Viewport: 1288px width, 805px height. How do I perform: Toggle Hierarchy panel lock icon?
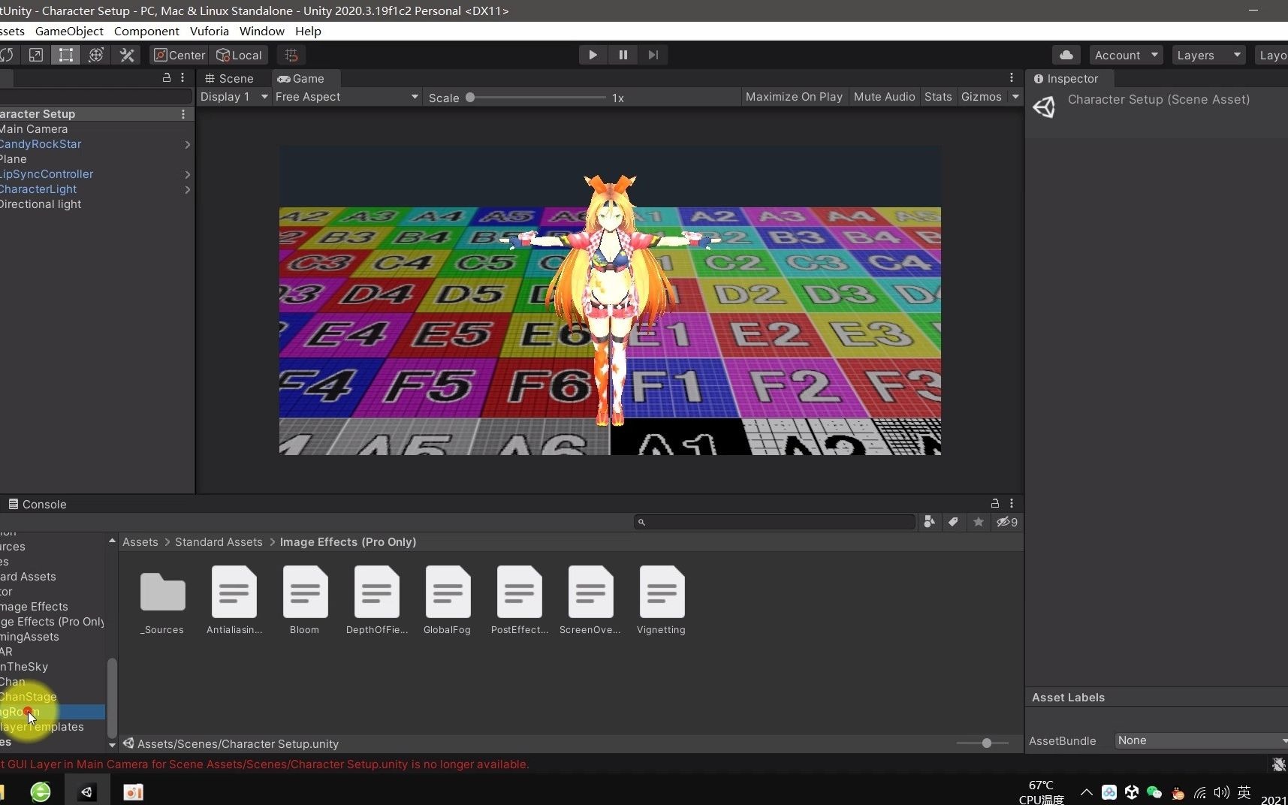pyautogui.click(x=167, y=78)
